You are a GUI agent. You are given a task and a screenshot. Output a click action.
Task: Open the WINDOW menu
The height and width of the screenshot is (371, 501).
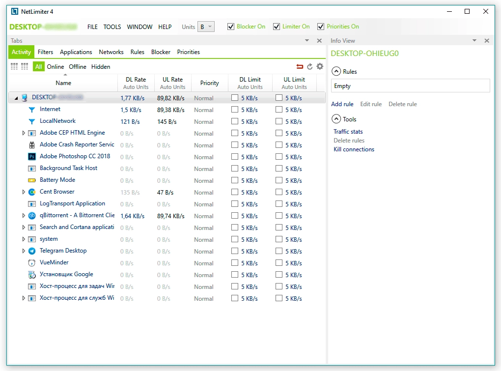coord(139,27)
